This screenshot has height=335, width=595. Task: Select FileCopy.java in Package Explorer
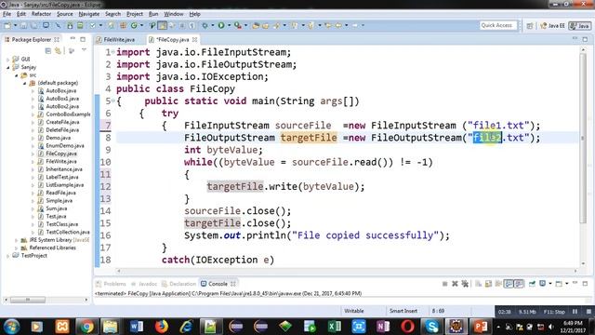[60, 154]
